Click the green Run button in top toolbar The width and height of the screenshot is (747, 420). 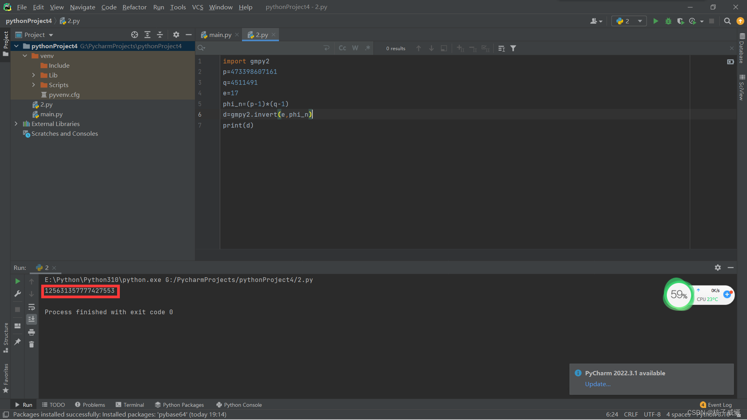coord(656,21)
